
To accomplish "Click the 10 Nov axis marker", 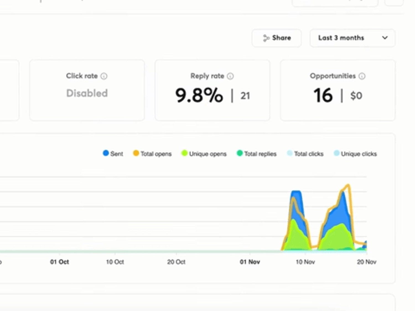I will coord(305,262).
